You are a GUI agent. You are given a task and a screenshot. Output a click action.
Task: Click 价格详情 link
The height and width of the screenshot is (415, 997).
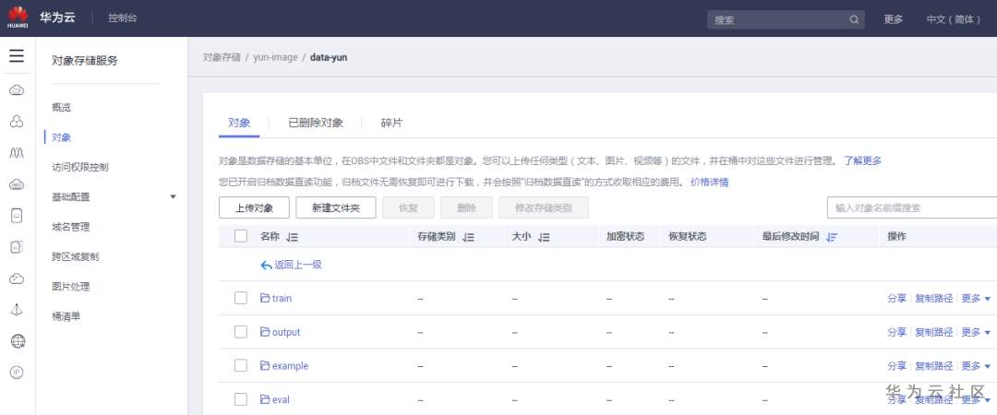[710, 183]
